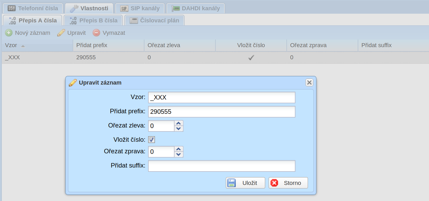Click the red Vymazat minus icon

point(96,33)
